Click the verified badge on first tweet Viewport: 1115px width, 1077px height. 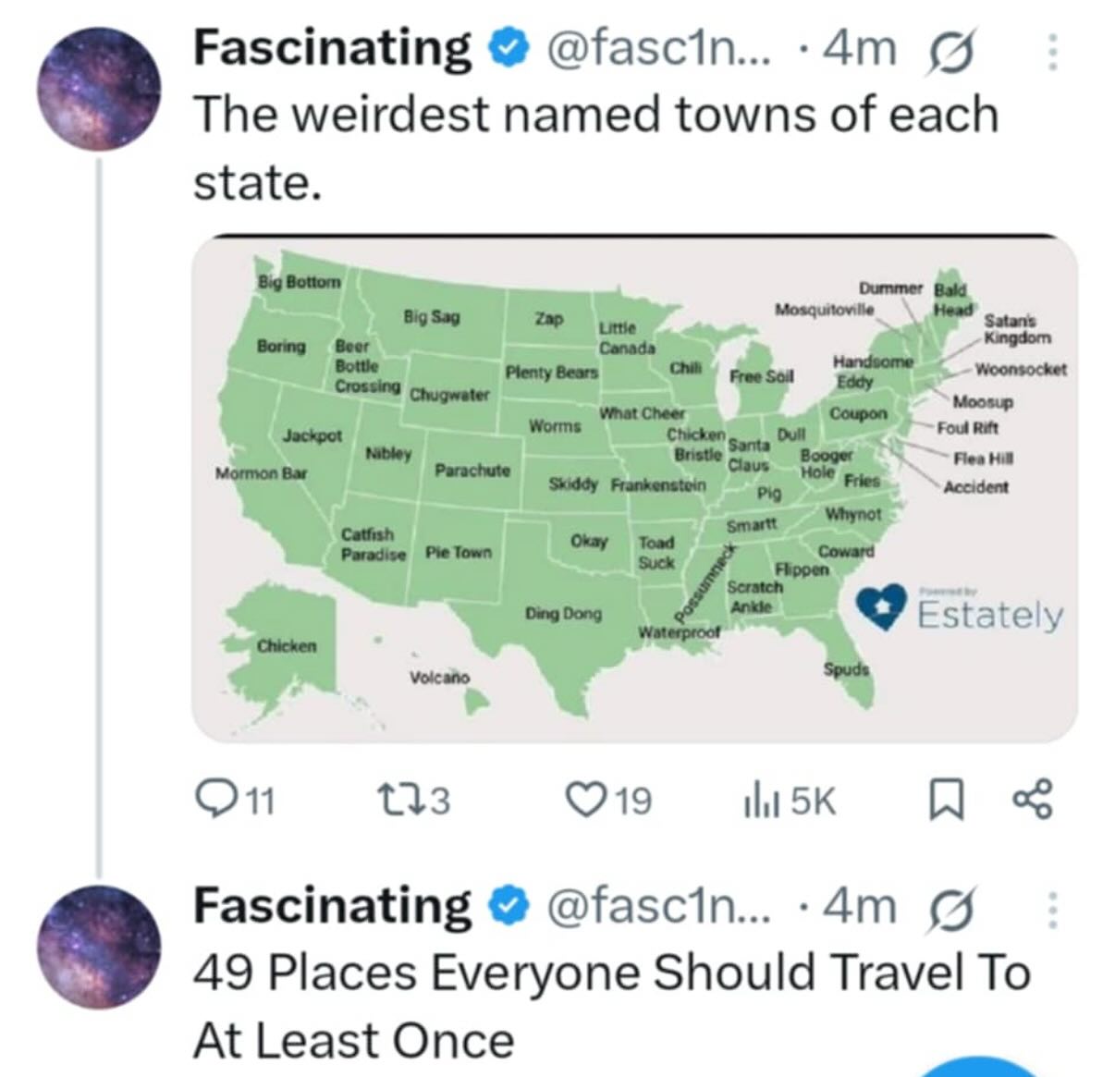tap(508, 50)
